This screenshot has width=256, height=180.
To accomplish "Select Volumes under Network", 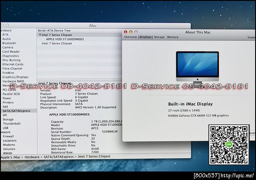I will 9,149.
